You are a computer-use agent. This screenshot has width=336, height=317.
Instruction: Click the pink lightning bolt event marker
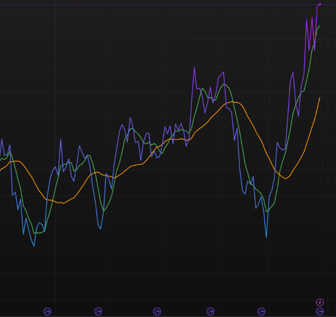tap(320, 302)
